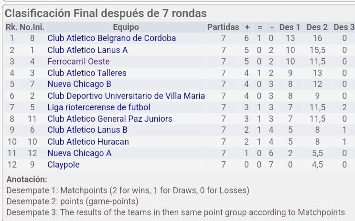The image size is (355, 221).
Task: Open Club Atletico Talleres team page
Action: pos(87,73)
